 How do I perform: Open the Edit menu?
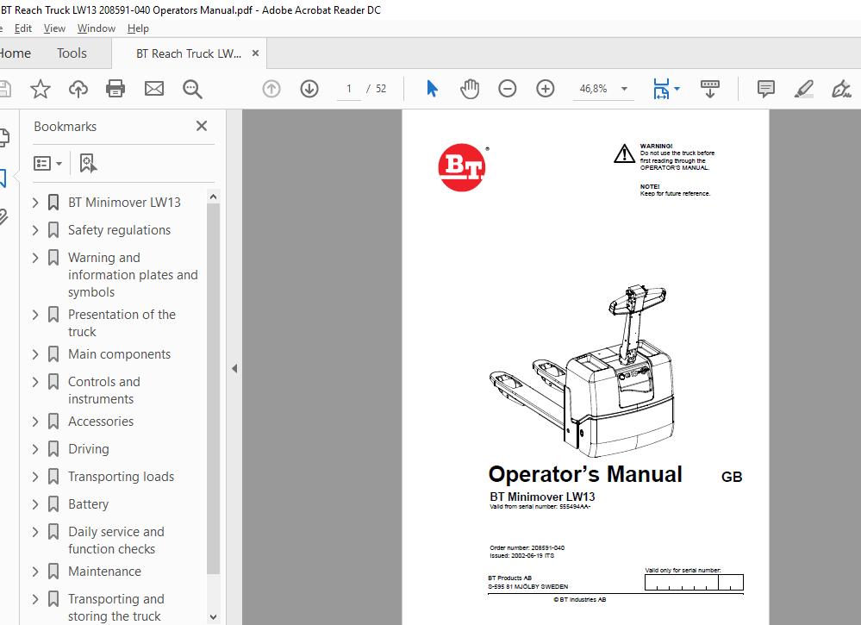coord(23,28)
